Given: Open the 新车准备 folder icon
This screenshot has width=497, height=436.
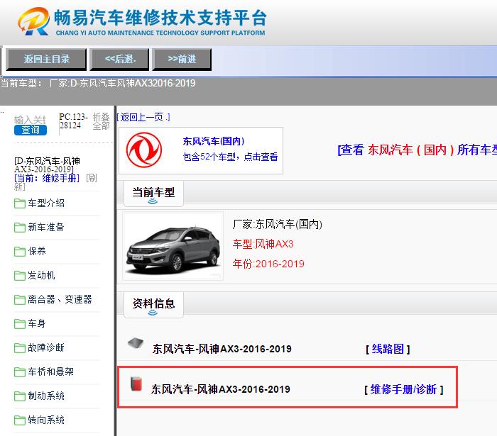Looking at the screenshot, I should 20,228.
